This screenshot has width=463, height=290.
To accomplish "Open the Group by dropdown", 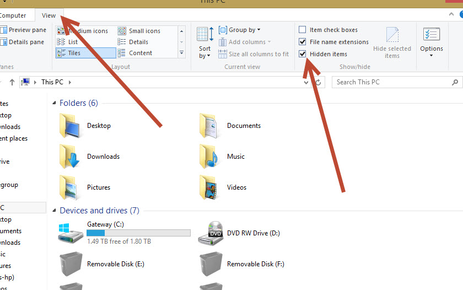I will click(x=240, y=30).
